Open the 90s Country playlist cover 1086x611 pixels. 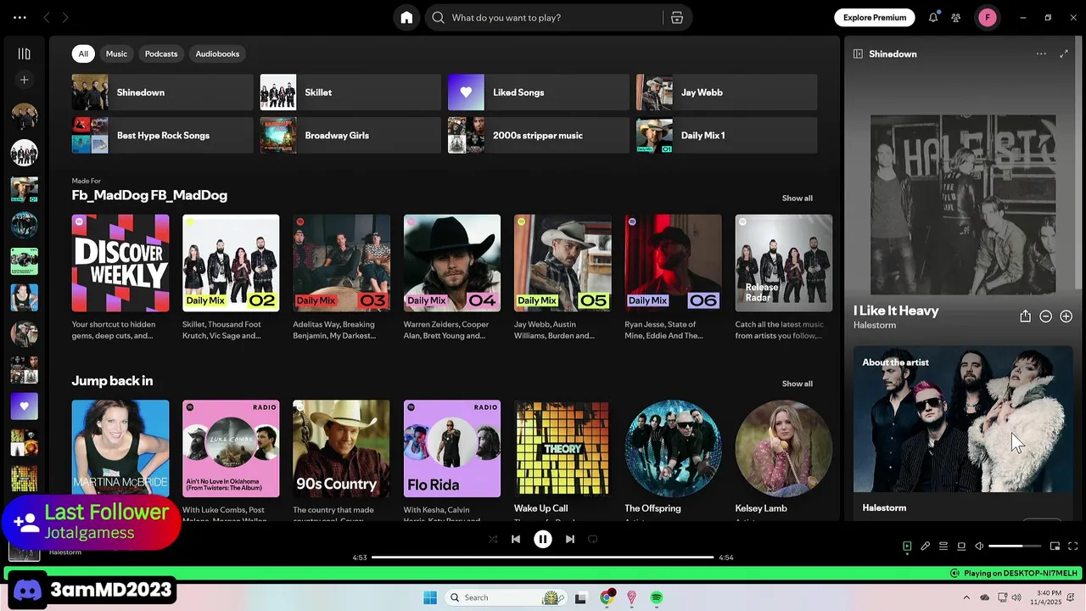click(341, 449)
